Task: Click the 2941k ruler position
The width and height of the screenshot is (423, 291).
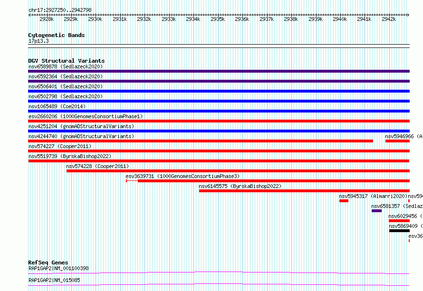Action: click(364, 19)
